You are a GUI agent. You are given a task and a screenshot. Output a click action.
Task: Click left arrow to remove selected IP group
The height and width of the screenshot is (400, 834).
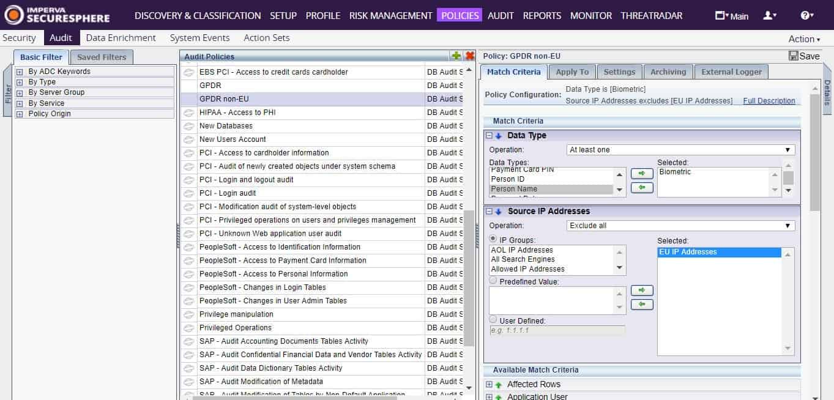[x=642, y=304]
